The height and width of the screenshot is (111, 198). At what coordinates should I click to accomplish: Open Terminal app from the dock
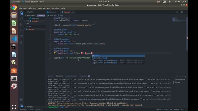[x=14, y=78]
